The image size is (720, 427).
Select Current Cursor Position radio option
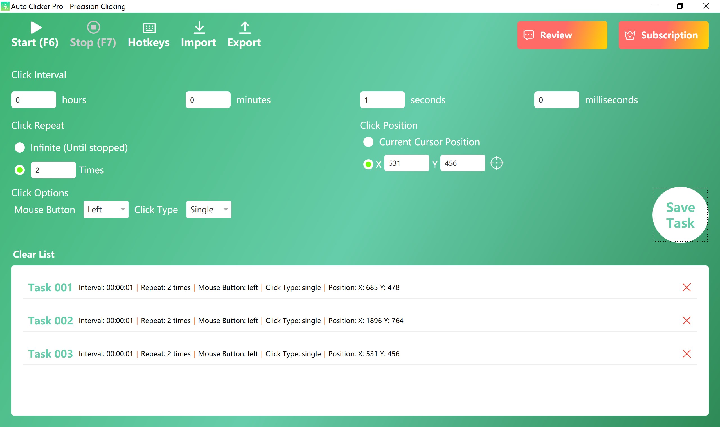point(368,142)
